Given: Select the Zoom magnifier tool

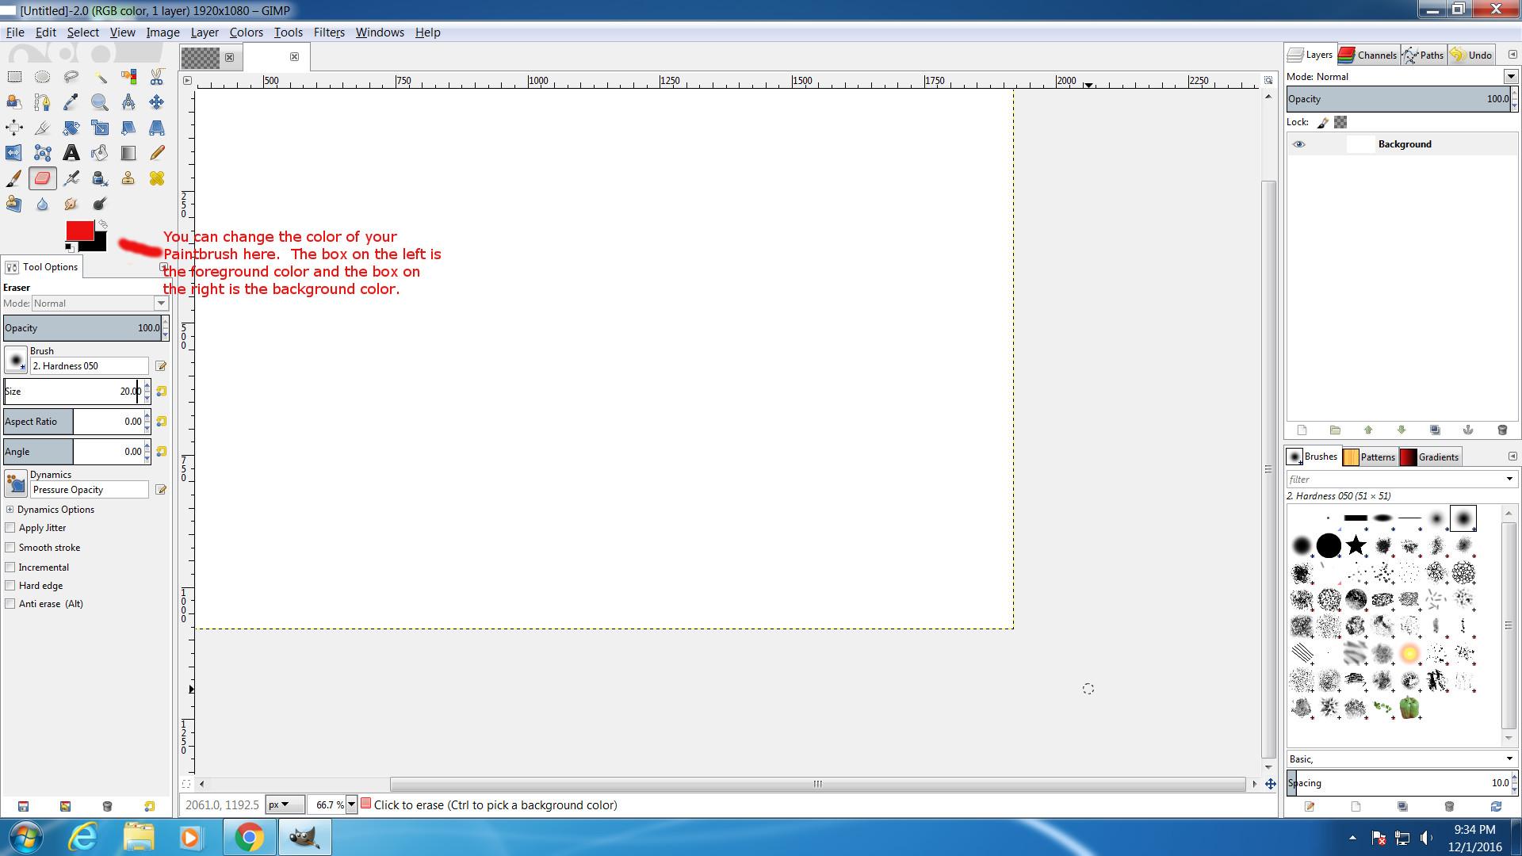Looking at the screenshot, I should coord(100,102).
